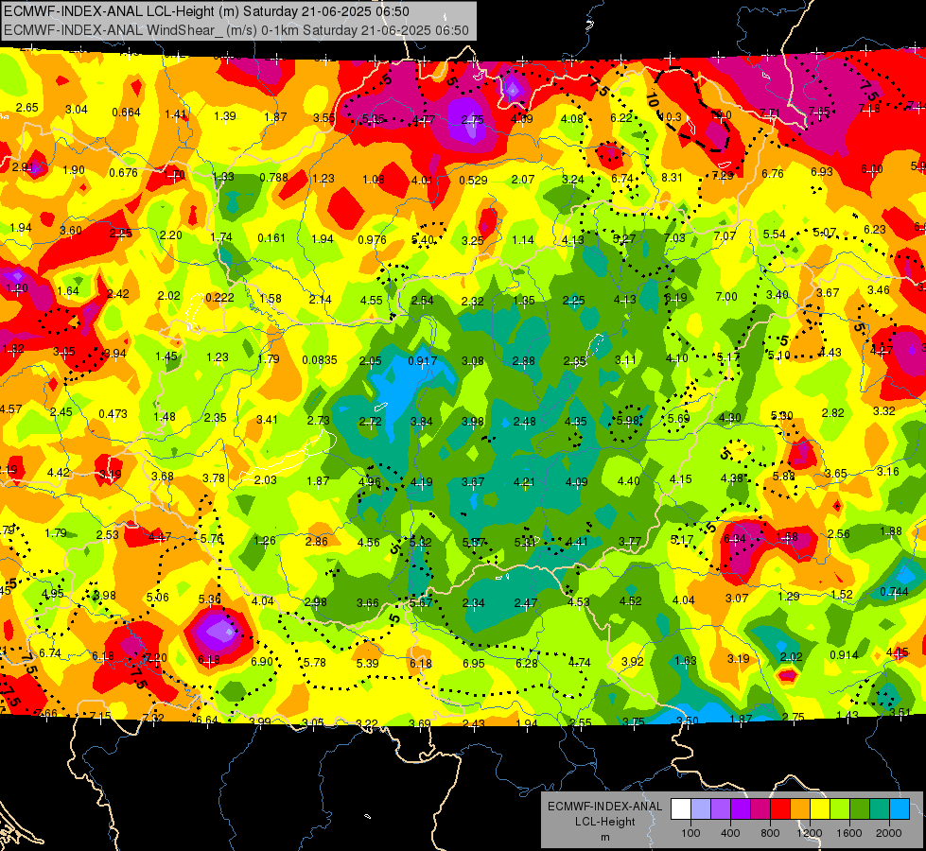
Task: Click the wind shear value 3.04
Action: [x=77, y=110]
